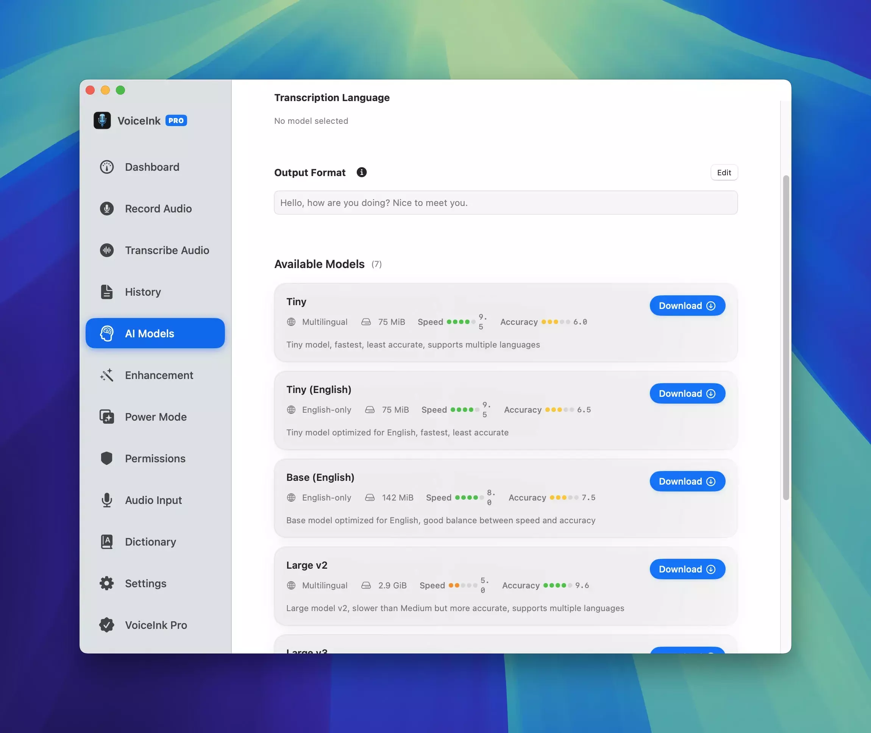Open the Settings gear item
This screenshot has height=733, width=871.
[145, 583]
